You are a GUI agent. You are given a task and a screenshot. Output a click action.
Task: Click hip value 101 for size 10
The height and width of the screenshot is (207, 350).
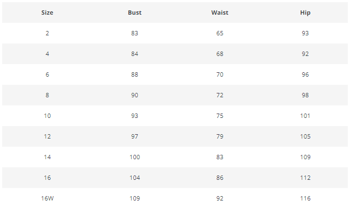click(305, 116)
